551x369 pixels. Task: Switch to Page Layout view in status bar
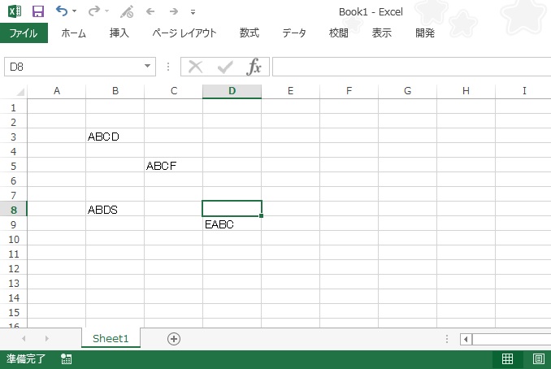(538, 358)
